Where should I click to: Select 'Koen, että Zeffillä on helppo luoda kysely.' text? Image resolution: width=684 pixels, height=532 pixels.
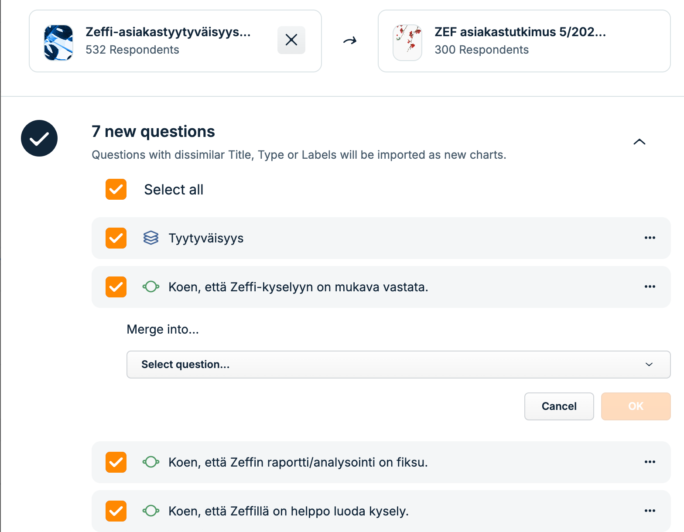point(288,511)
